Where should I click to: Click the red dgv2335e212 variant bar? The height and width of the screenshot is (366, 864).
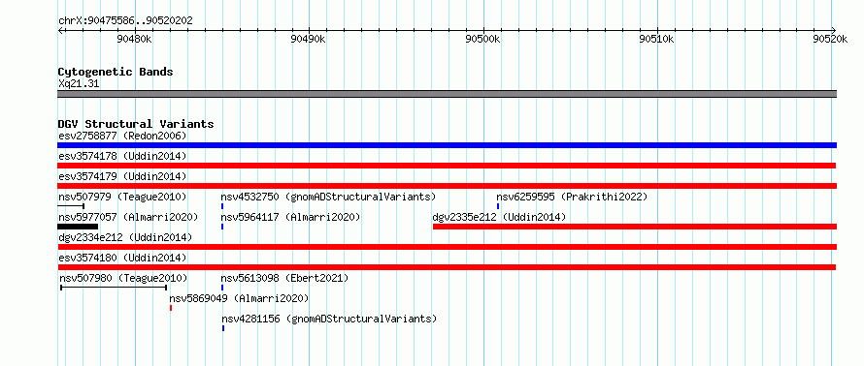tap(635, 227)
